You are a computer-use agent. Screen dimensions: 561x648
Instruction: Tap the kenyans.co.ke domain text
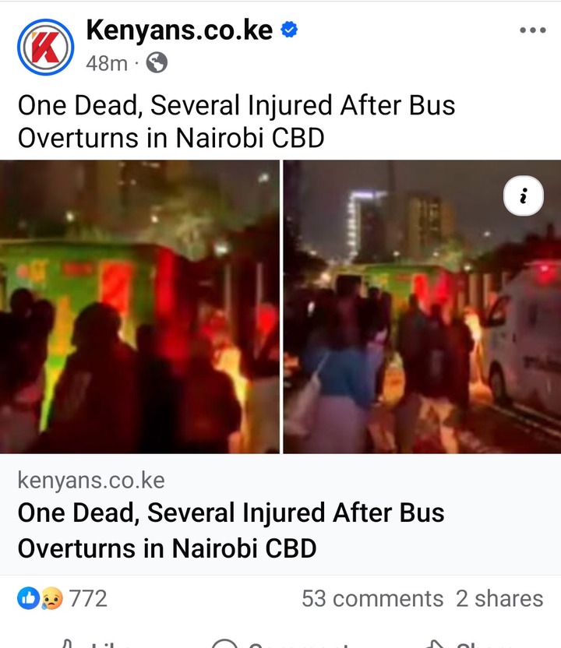pyautogui.click(x=91, y=481)
